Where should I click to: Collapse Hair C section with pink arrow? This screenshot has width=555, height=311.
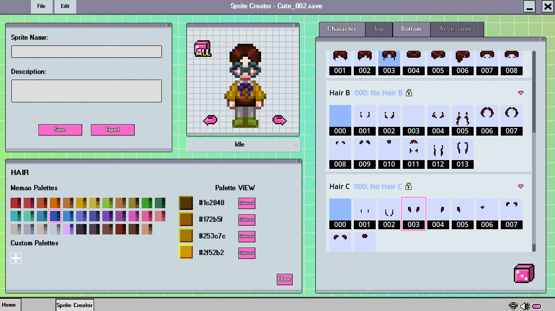pos(520,186)
